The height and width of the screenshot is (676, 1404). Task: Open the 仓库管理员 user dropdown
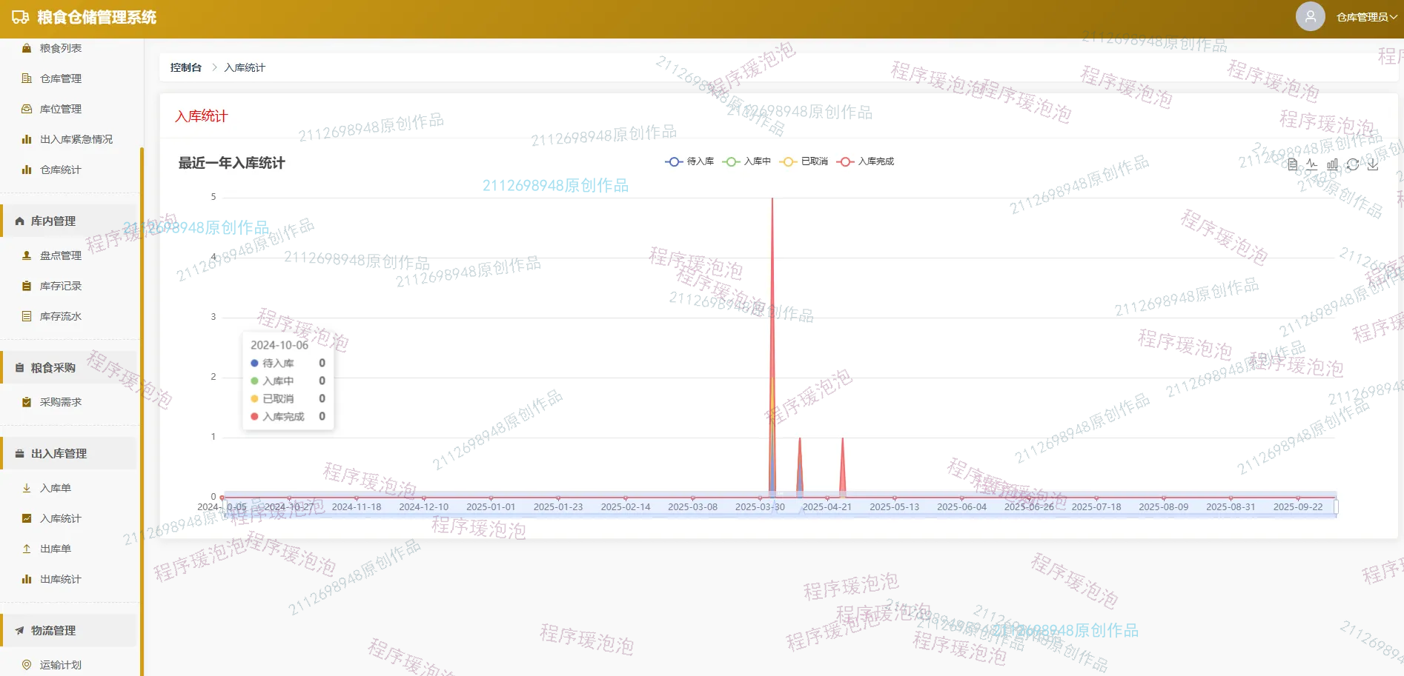[1364, 16]
